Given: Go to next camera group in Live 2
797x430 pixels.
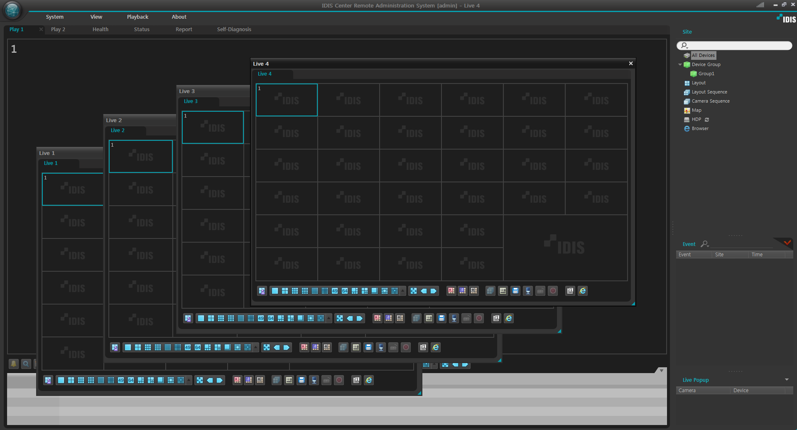Looking at the screenshot, I should pos(287,347).
